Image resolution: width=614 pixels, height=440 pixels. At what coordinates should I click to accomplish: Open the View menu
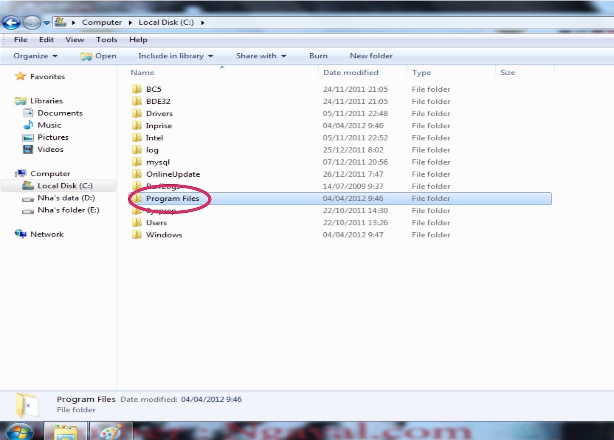75,40
